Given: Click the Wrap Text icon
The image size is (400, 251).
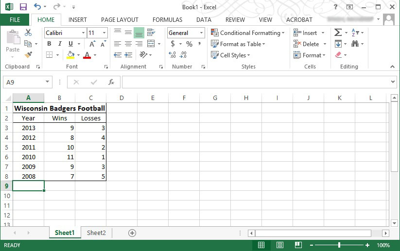Looking at the screenshot, I should [x=151, y=33].
